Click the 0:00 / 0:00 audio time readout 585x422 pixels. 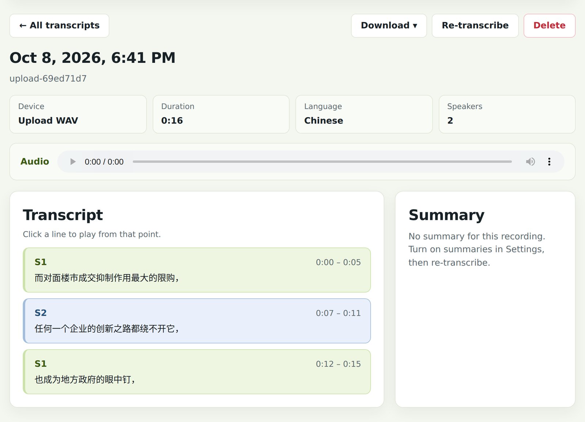click(104, 161)
